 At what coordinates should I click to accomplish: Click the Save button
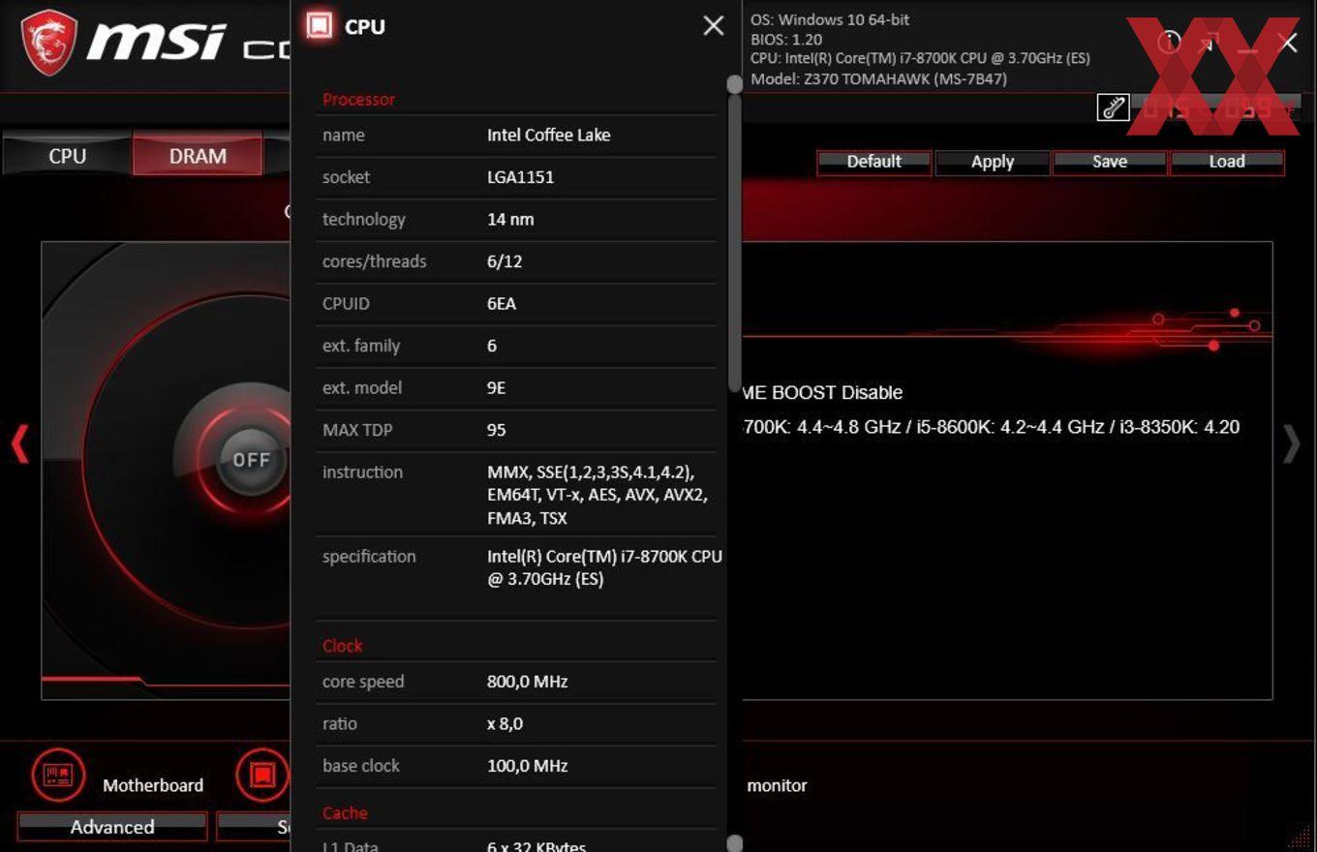1110,162
